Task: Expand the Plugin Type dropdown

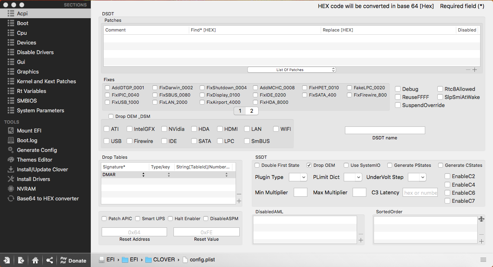Action: (x=298, y=177)
